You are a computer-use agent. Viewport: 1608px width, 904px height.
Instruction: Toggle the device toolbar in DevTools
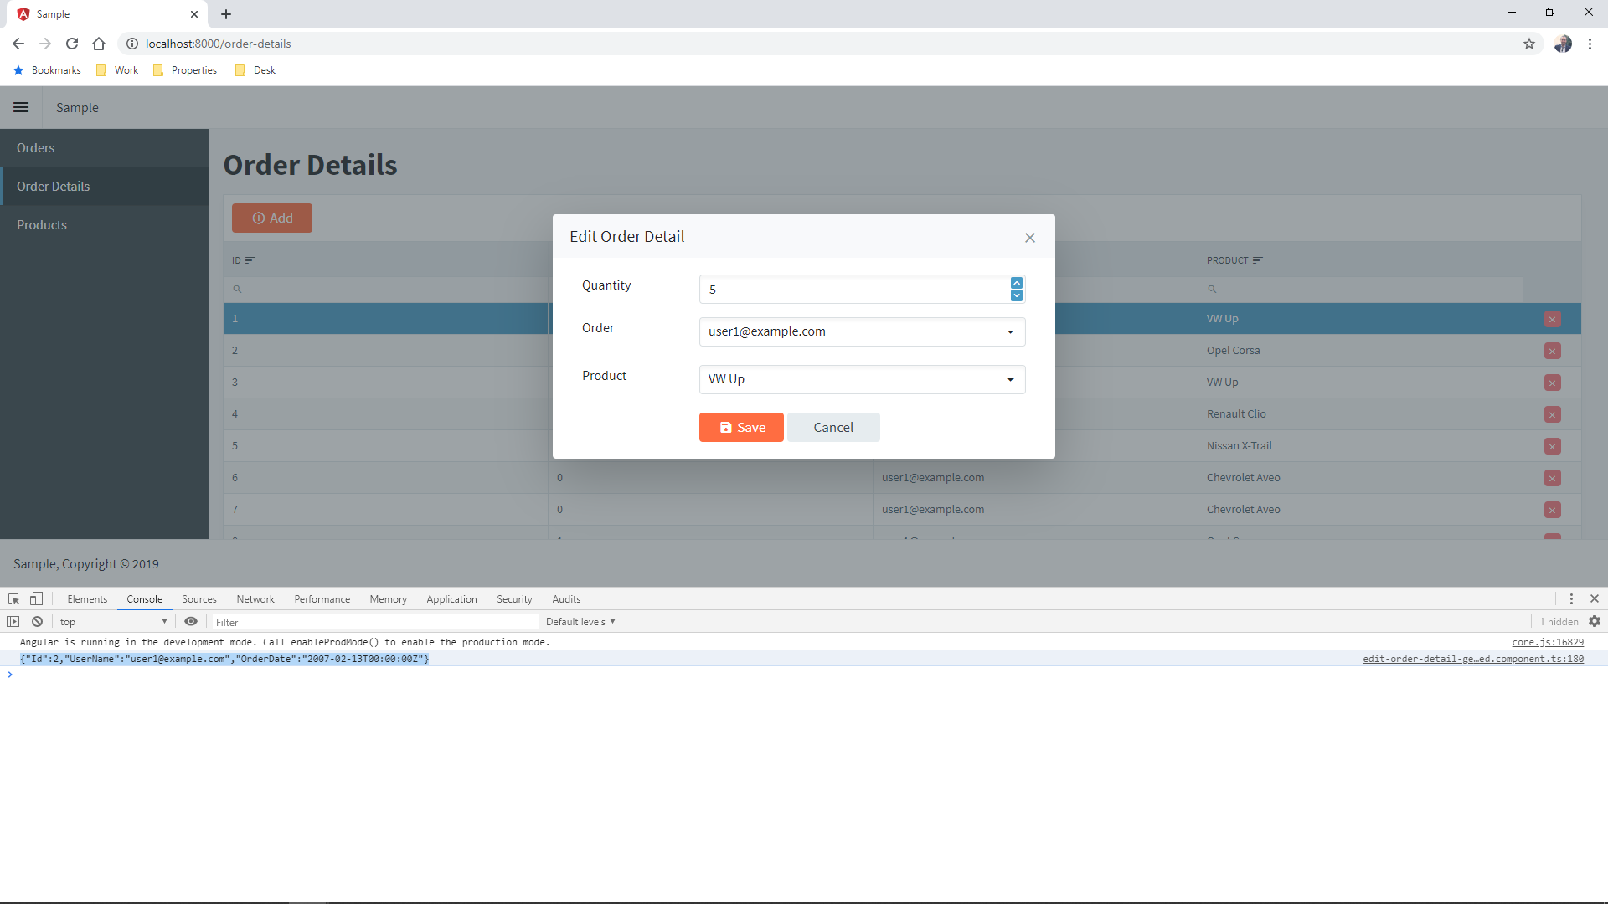(x=36, y=598)
